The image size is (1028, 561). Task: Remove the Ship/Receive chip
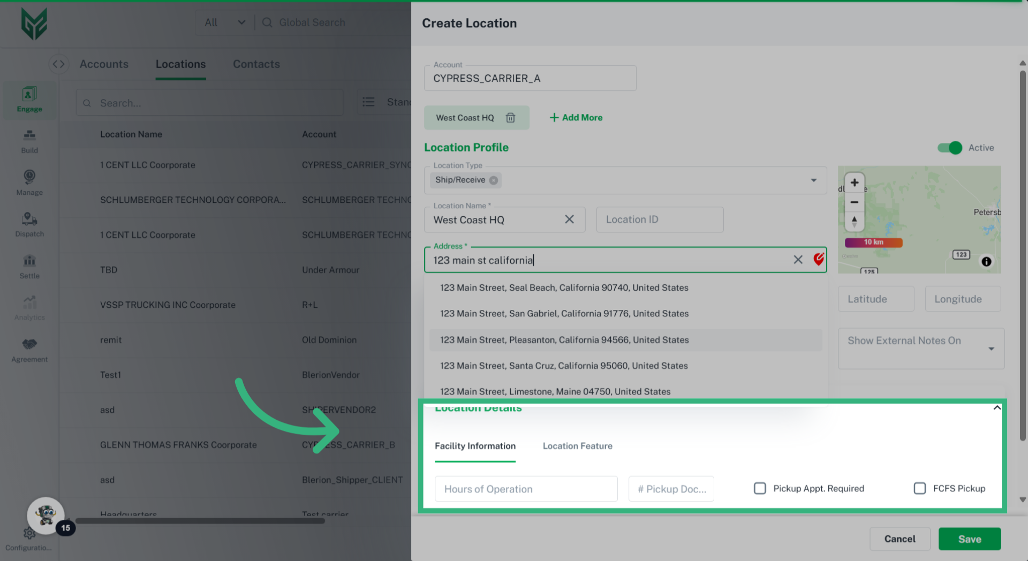(x=494, y=180)
